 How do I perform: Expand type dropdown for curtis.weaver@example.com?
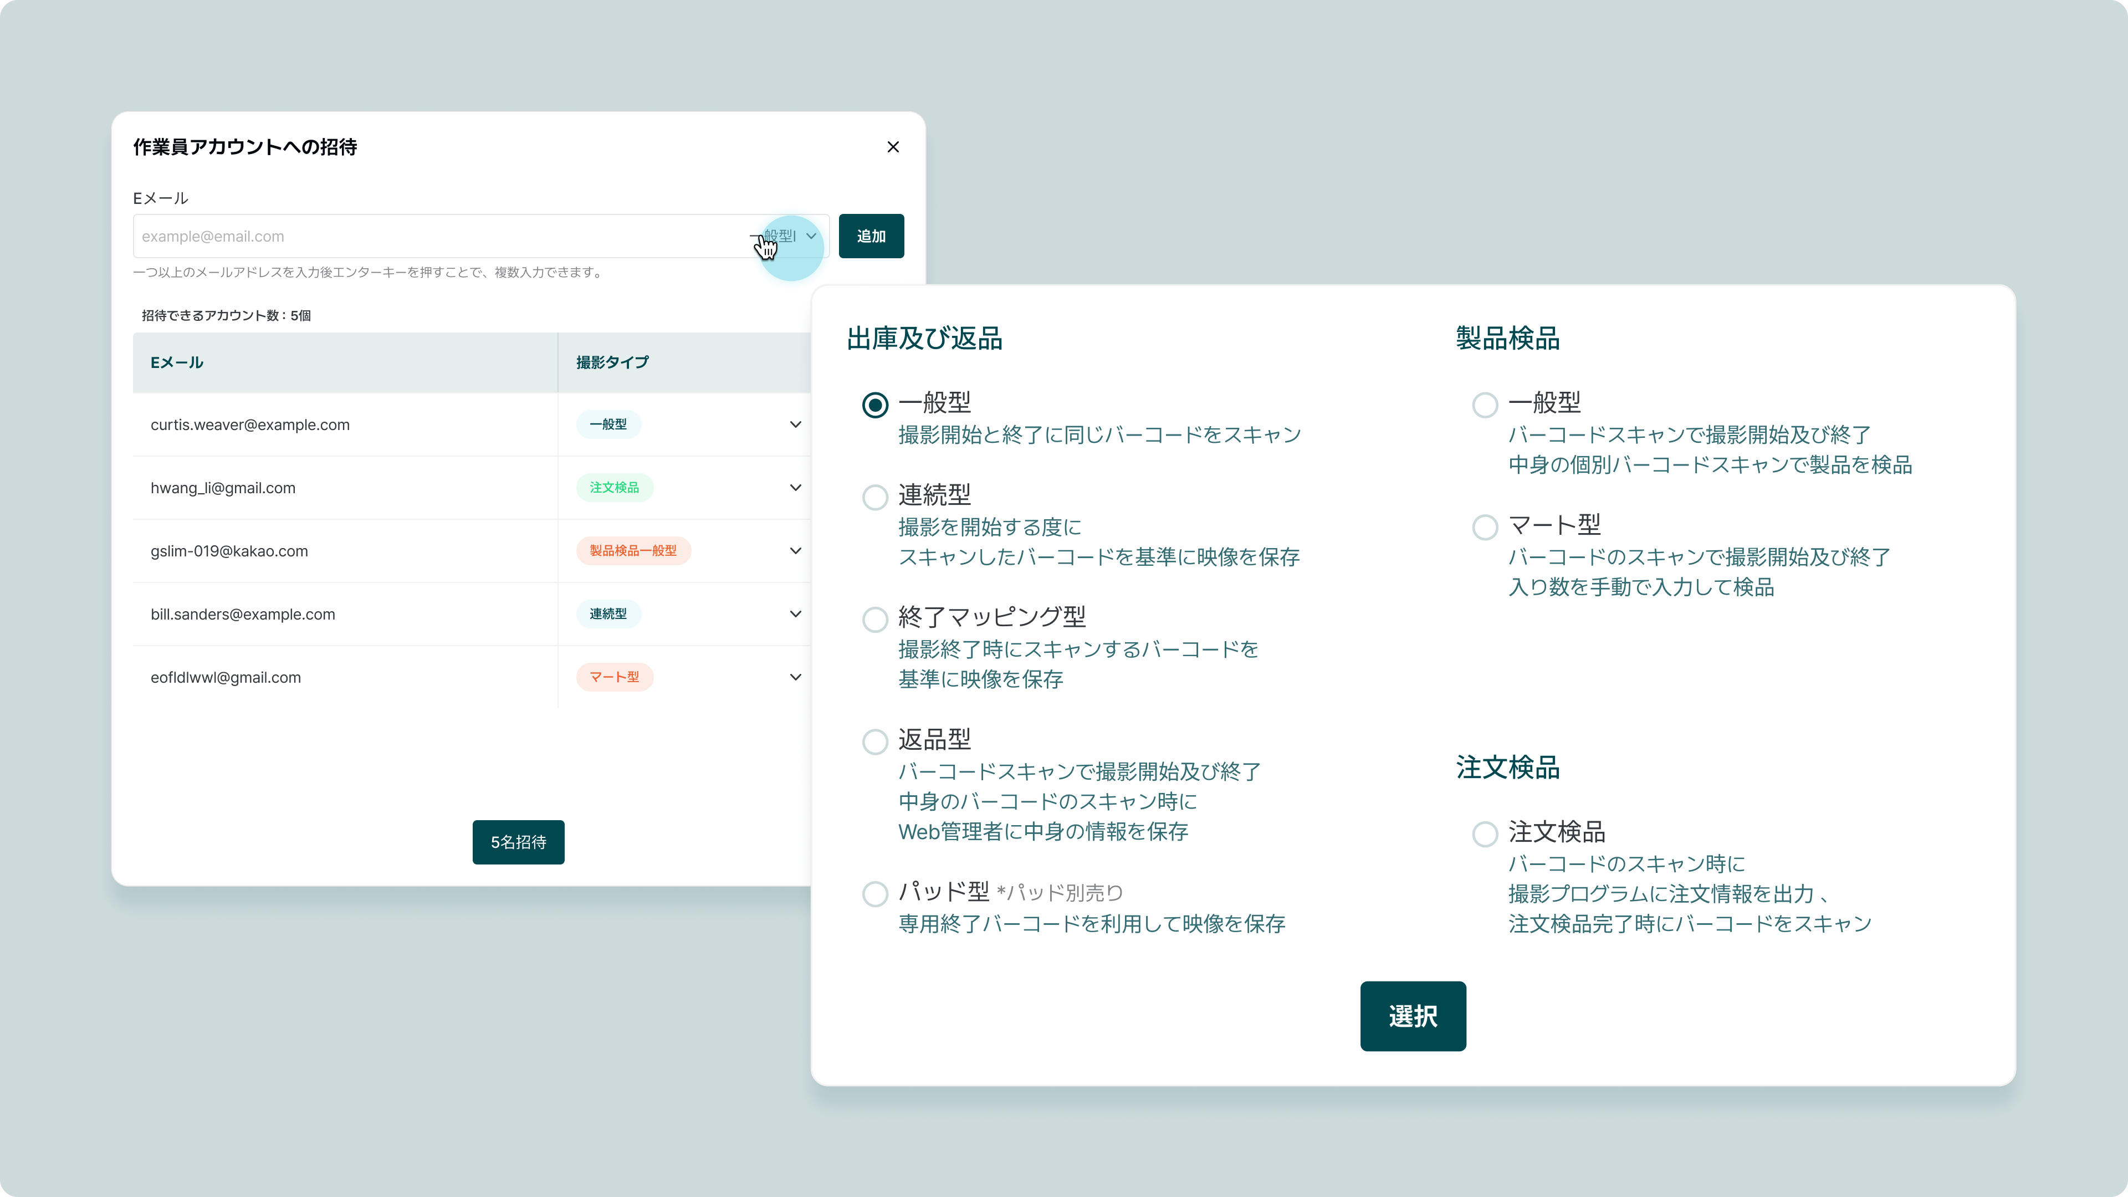(795, 424)
